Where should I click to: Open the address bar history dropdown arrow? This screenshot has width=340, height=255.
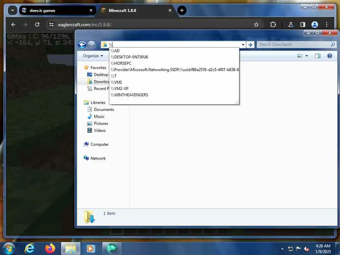[x=243, y=45]
